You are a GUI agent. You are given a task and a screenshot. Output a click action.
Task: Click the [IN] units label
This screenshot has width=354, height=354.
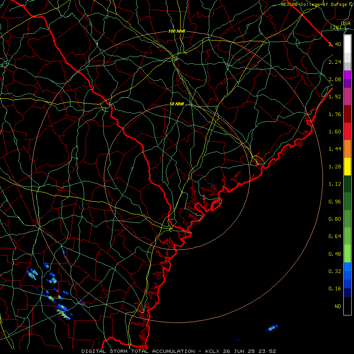pyautogui.click(x=336, y=27)
